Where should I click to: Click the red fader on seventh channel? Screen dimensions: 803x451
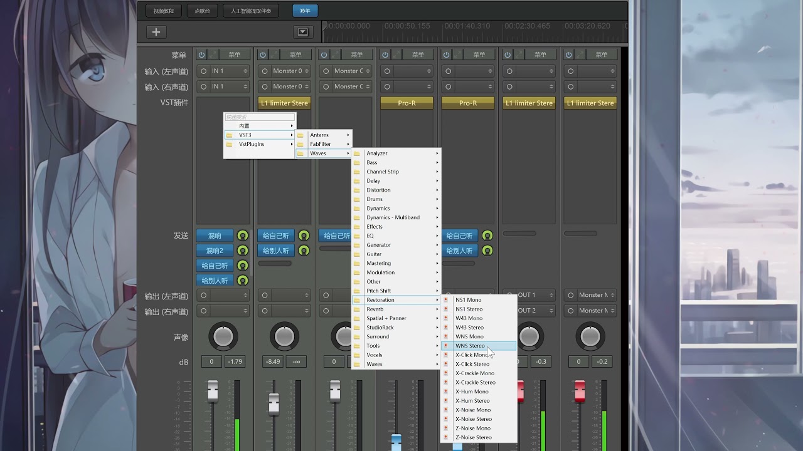point(580,391)
